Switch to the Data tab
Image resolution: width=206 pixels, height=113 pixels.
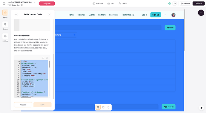coord(111,4)
